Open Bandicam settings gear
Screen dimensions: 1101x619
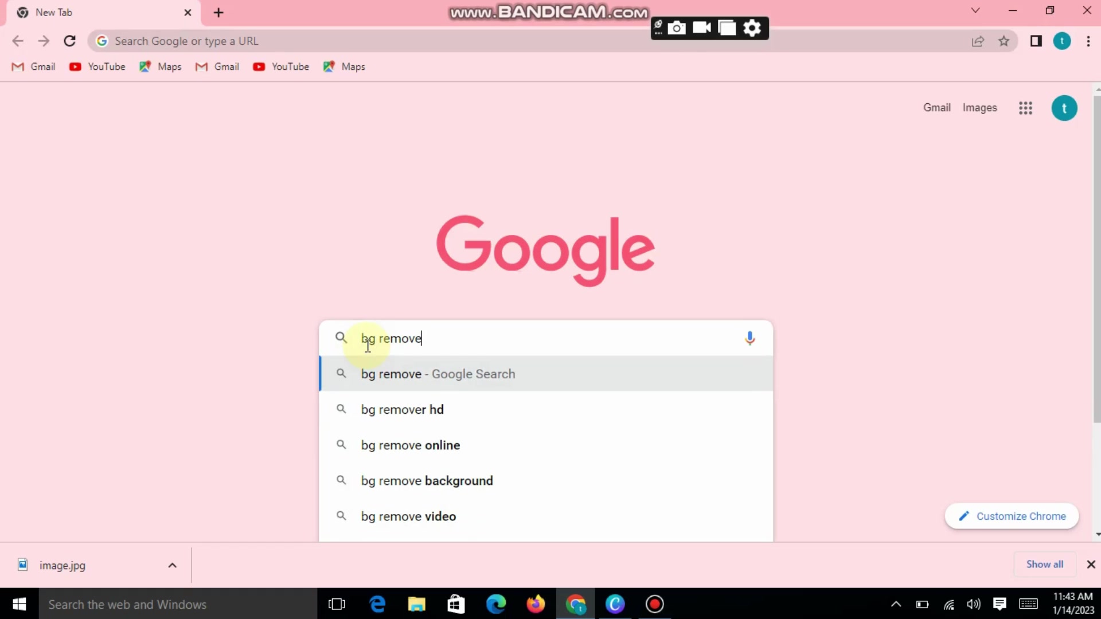click(752, 28)
